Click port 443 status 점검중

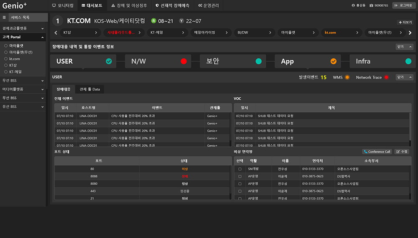[x=185, y=191]
